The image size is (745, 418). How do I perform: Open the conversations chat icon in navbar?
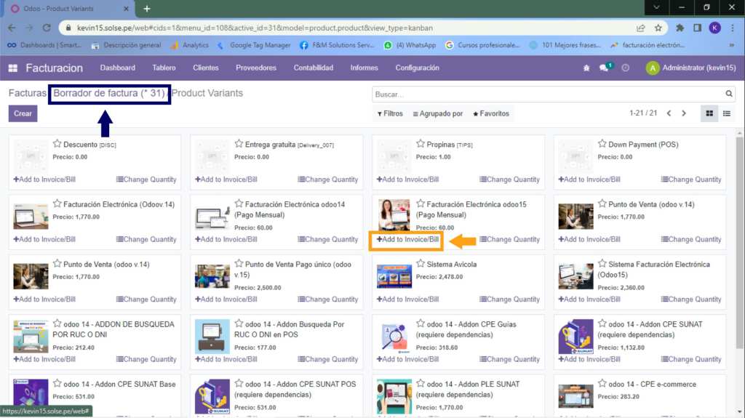(x=605, y=68)
